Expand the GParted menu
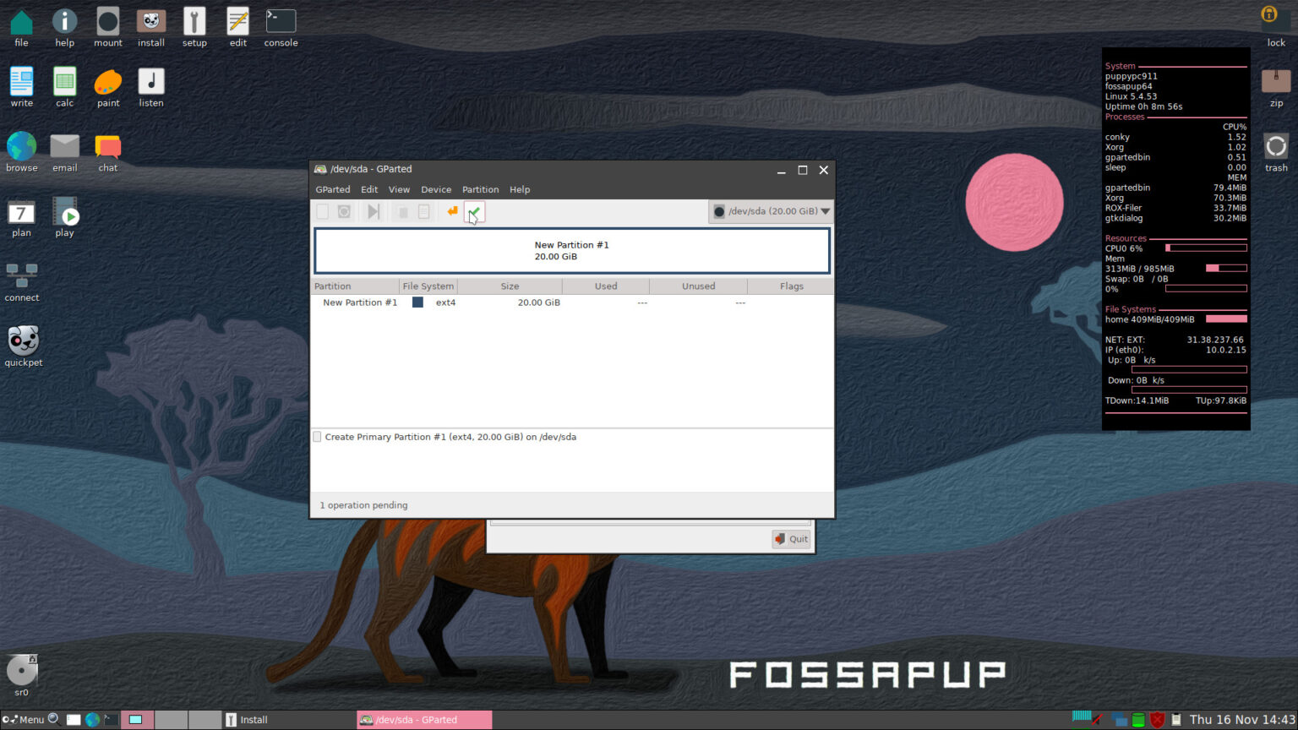 332,189
